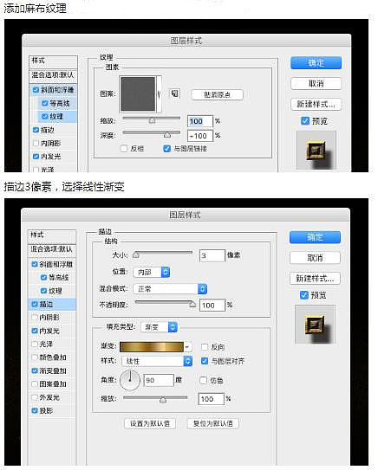Focus the 角度 field showing 90
Screen dimensions: 378x470
tap(159, 380)
